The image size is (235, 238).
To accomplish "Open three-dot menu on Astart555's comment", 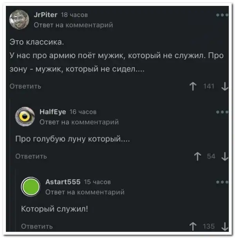I will click(222, 182).
